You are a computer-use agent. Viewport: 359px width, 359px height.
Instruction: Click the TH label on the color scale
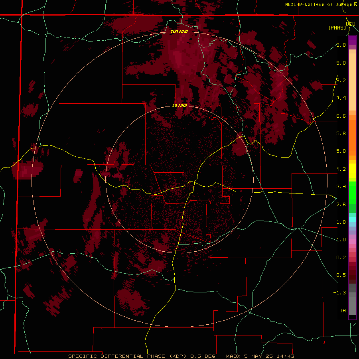pyautogui.click(x=343, y=310)
